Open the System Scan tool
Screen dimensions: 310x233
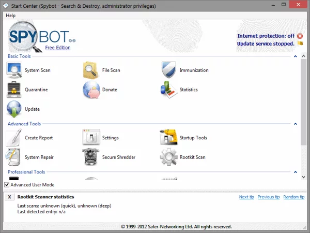14,70
